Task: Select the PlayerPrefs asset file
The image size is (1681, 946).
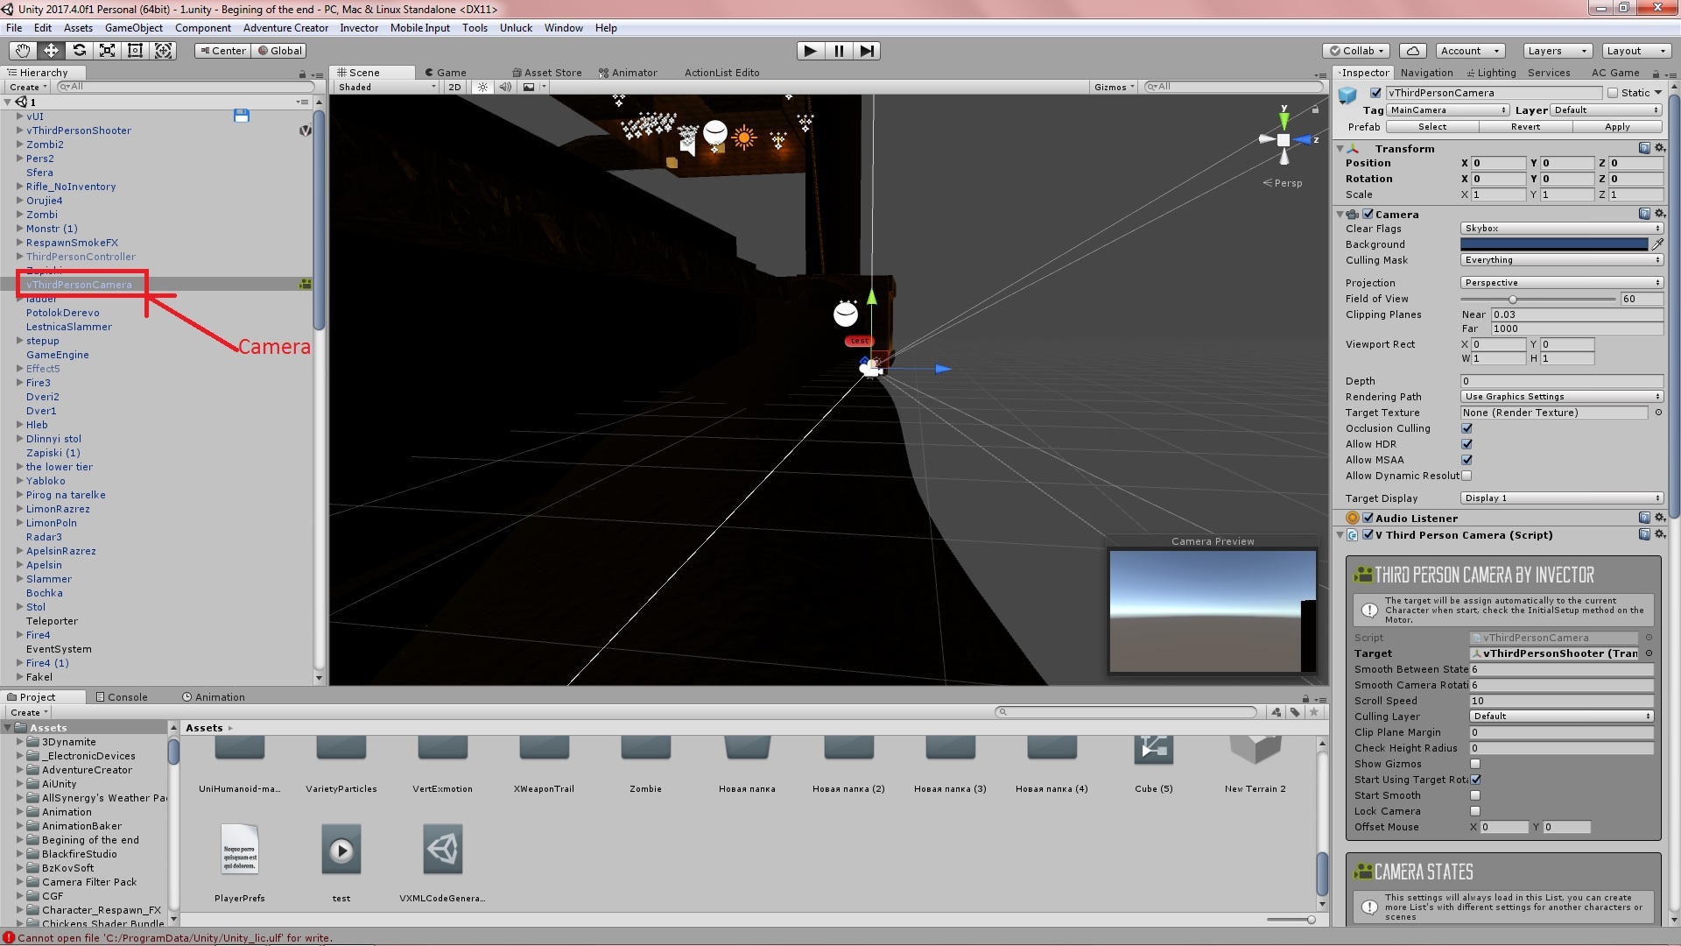Action: (x=240, y=861)
